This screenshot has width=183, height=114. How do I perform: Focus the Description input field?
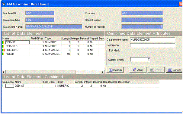(153, 45)
